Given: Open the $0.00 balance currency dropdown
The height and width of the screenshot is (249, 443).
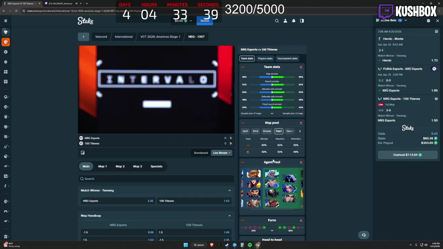Looking at the screenshot, I should [183, 21].
